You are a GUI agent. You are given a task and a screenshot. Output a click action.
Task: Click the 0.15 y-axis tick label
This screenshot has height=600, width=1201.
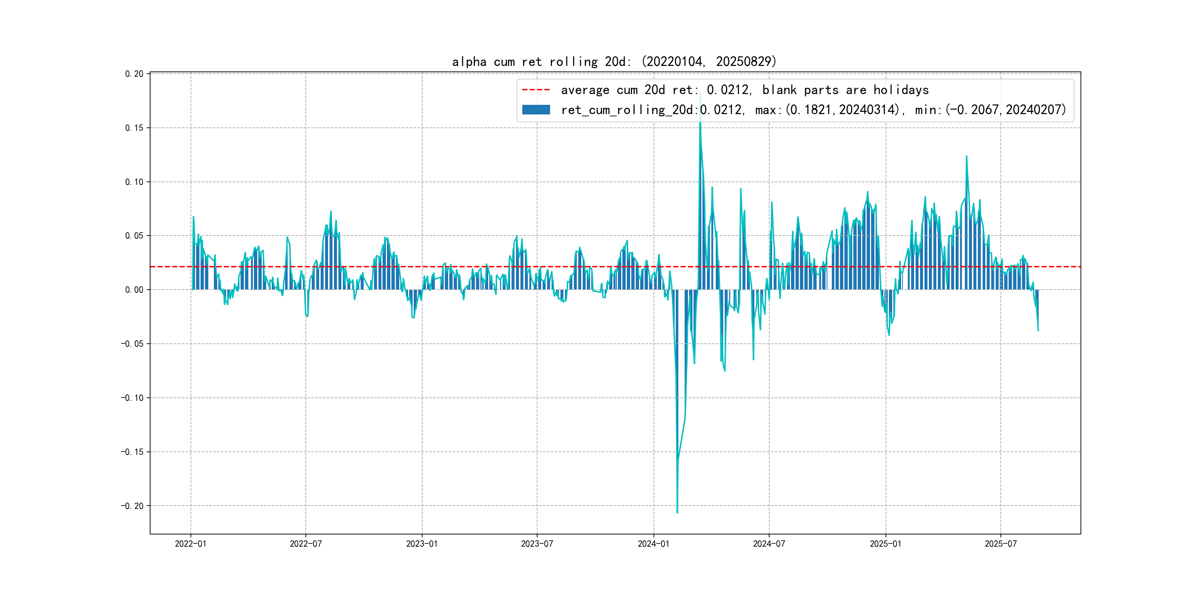pyautogui.click(x=134, y=128)
